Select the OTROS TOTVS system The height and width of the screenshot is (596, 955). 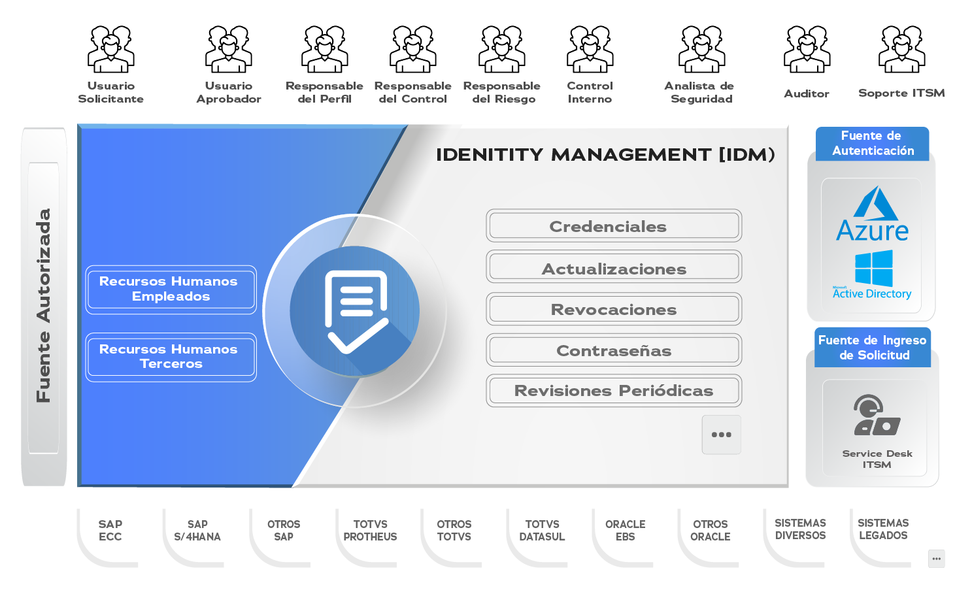(454, 531)
